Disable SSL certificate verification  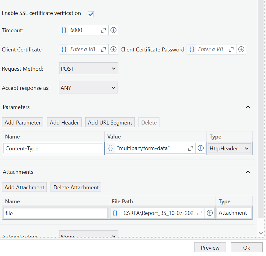[x=90, y=14]
